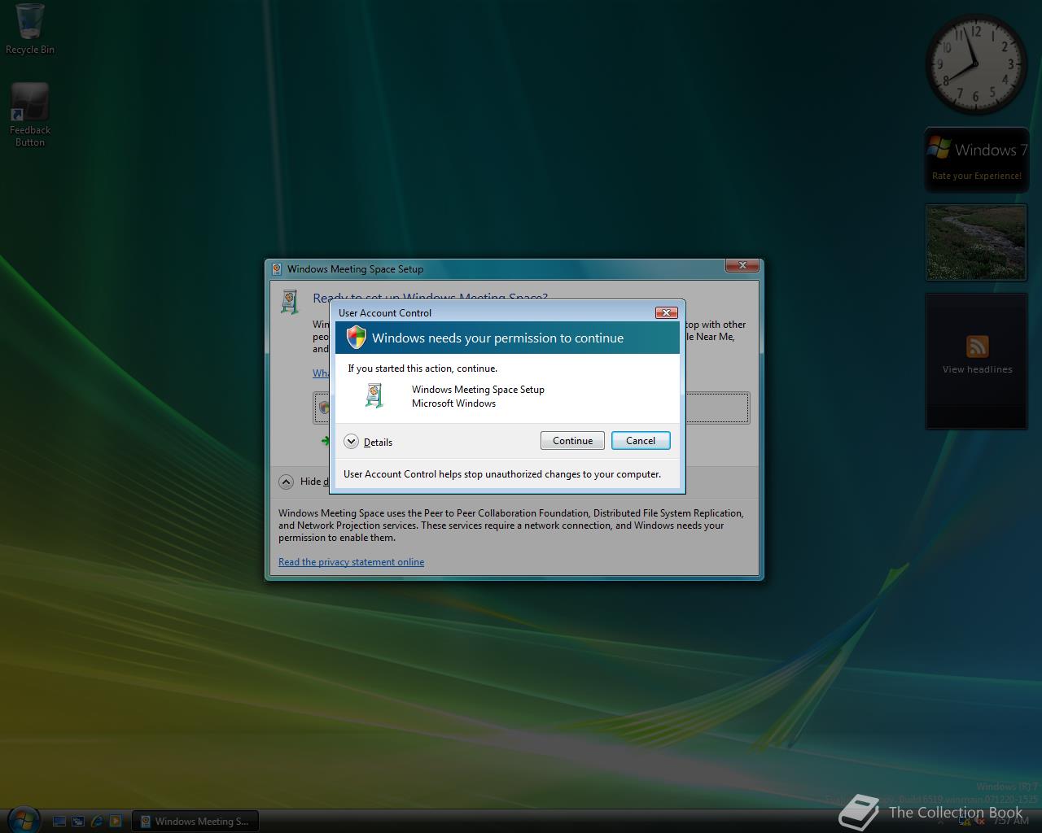Click Cancel in the UAC dialog
This screenshot has height=833, width=1042.
point(641,441)
